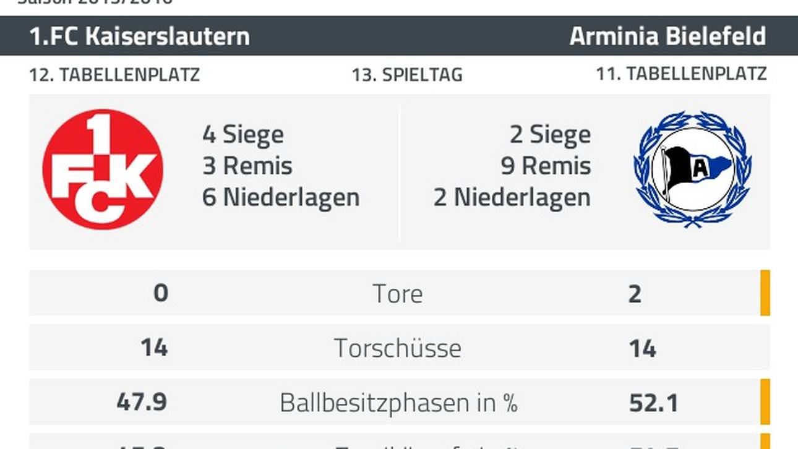Click the Torschüsse stat row label

398,348
